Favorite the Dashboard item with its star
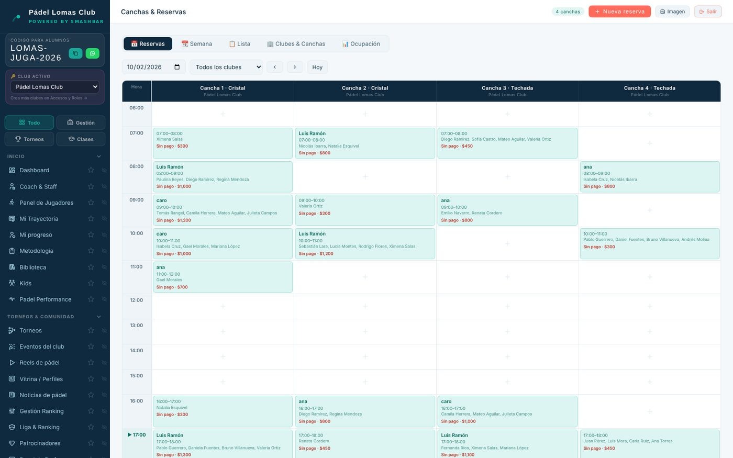 [x=91, y=170]
